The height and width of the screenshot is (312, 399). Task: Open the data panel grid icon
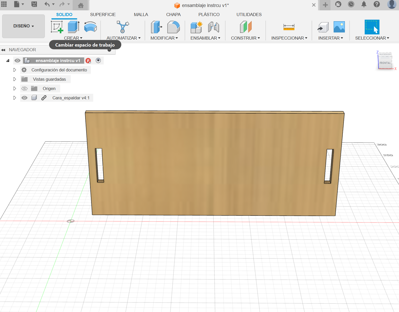(4, 4)
